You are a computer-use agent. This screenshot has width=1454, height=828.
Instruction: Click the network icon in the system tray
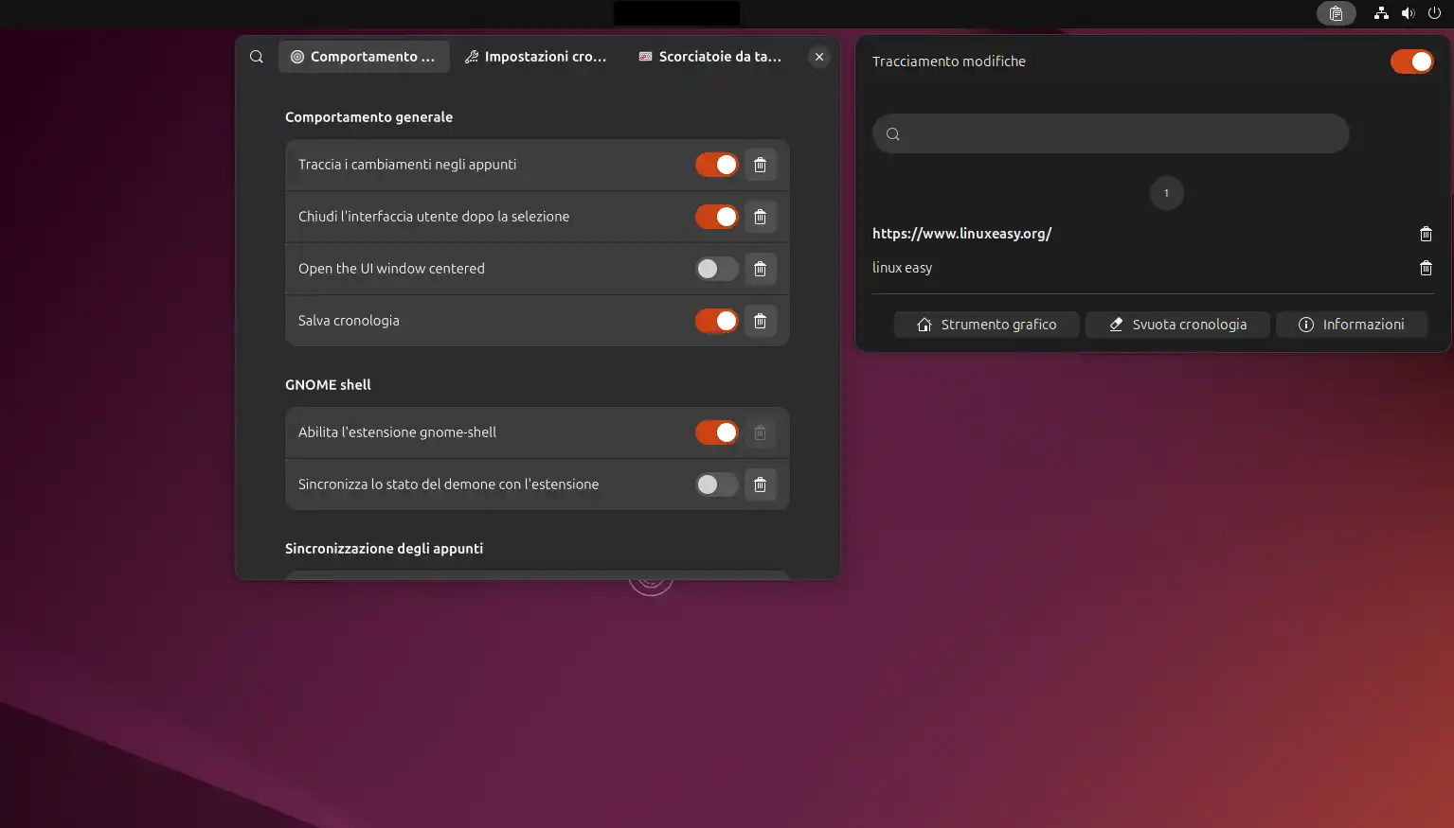[1380, 13]
